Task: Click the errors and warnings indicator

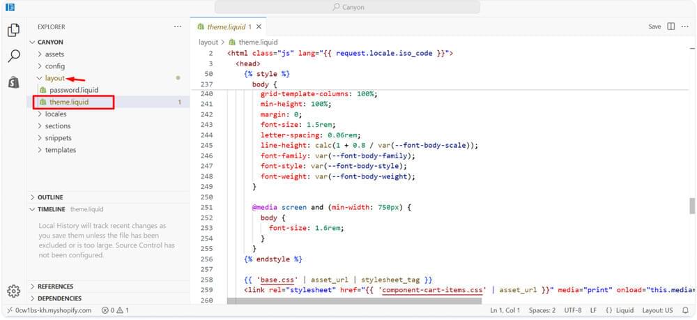Action: tap(115, 310)
